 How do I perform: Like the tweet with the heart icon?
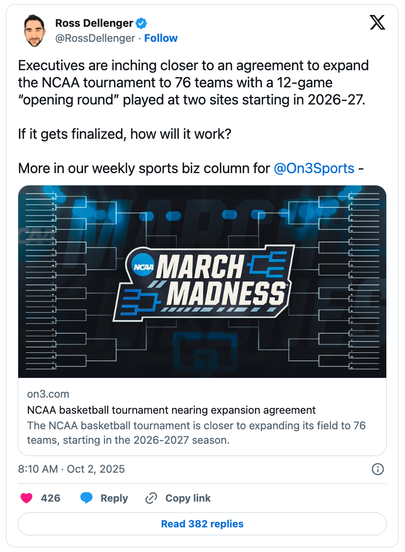[x=26, y=498]
